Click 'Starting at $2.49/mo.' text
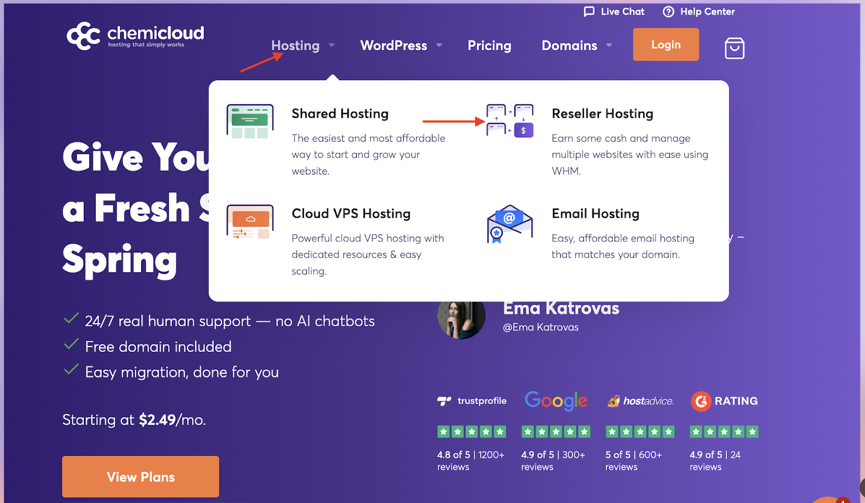The width and height of the screenshot is (865, 503). tap(134, 420)
